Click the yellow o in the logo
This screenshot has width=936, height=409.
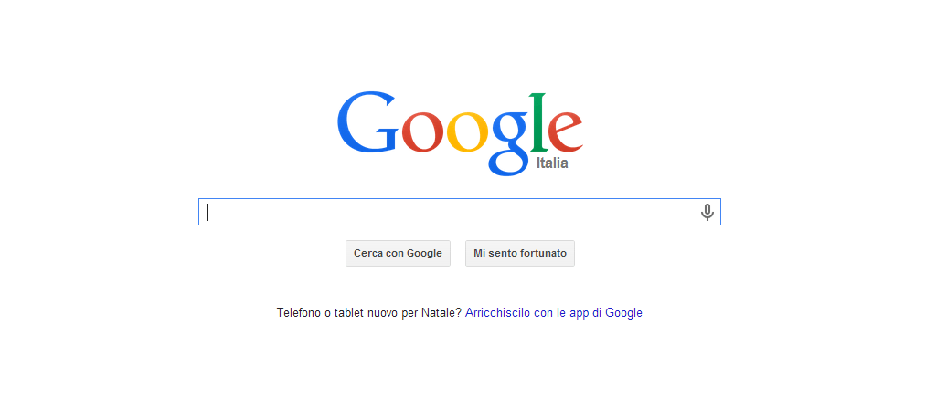[468, 131]
